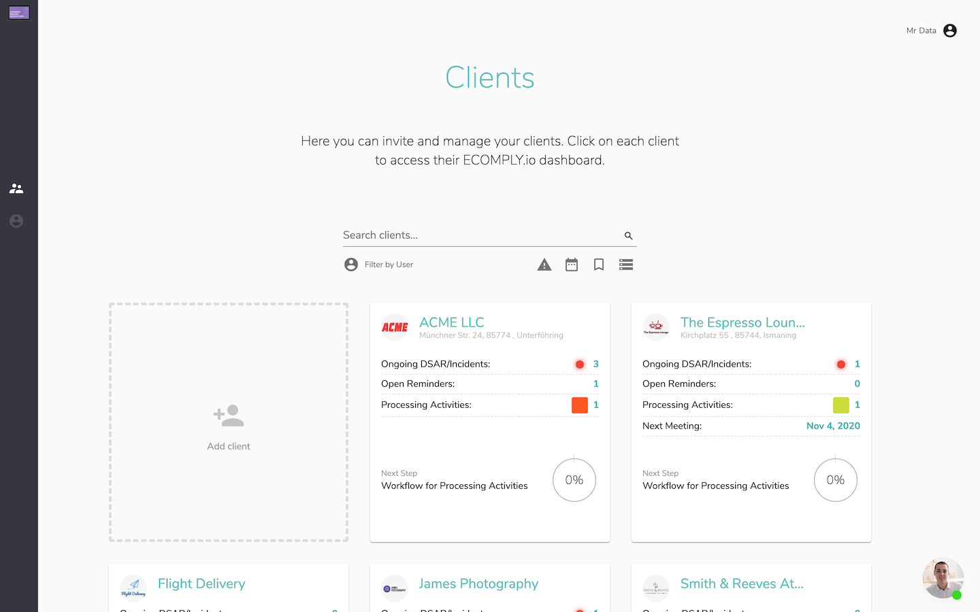Open the incidents warning filter icon

(x=544, y=265)
